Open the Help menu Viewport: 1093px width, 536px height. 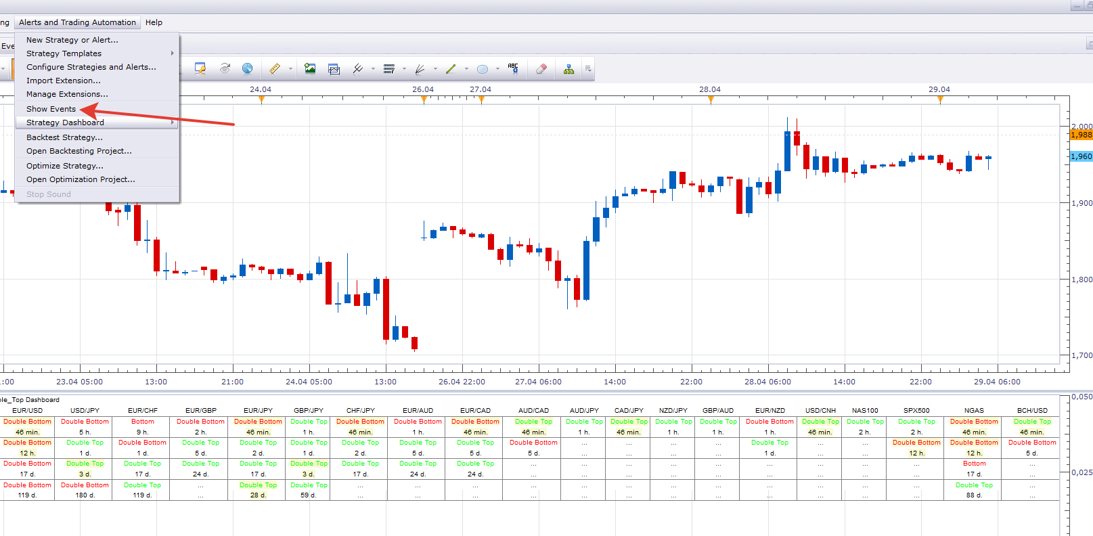pos(154,22)
